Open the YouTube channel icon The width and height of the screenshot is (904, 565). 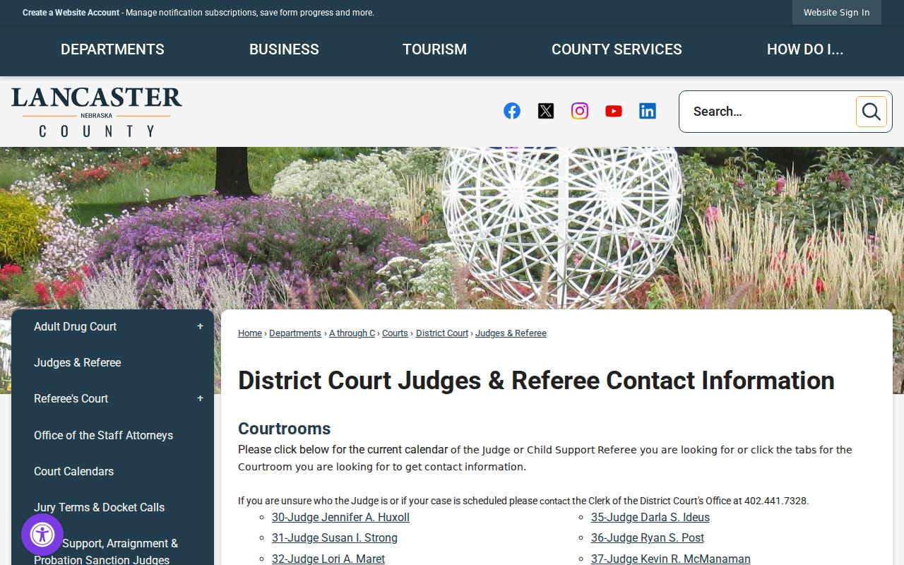click(x=614, y=111)
